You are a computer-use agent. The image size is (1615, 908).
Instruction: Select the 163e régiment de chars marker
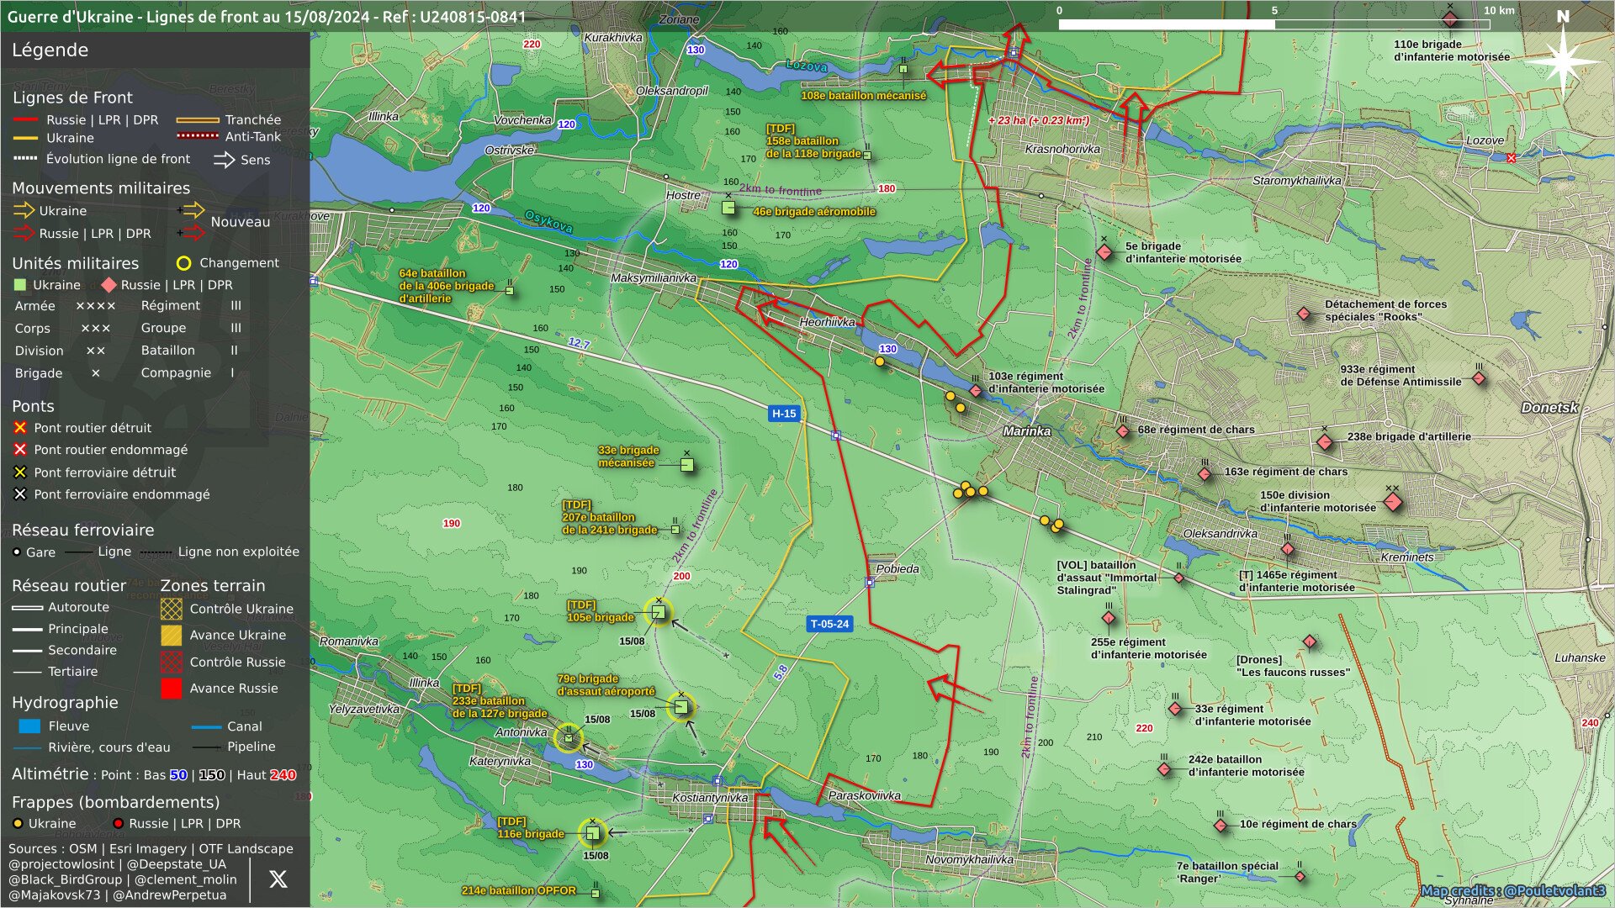point(1205,474)
